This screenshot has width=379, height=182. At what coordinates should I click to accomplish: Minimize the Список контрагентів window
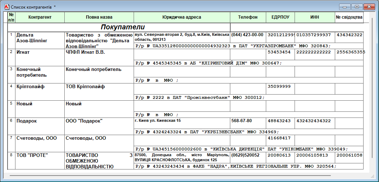pos(345,7)
